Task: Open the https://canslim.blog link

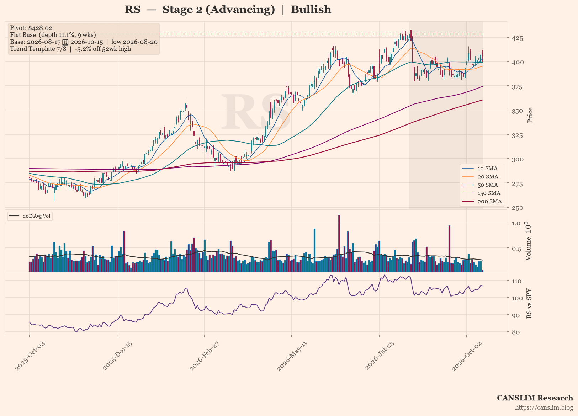Action: tap(544, 407)
